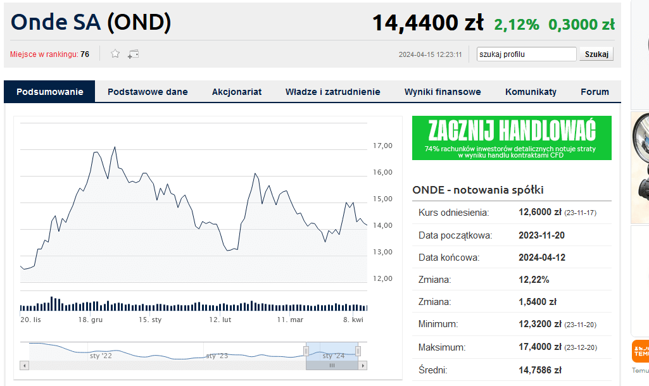The width and height of the screenshot is (649, 386).
Task: Click the right scroll arrow of chart navigator
Action: (x=363, y=365)
